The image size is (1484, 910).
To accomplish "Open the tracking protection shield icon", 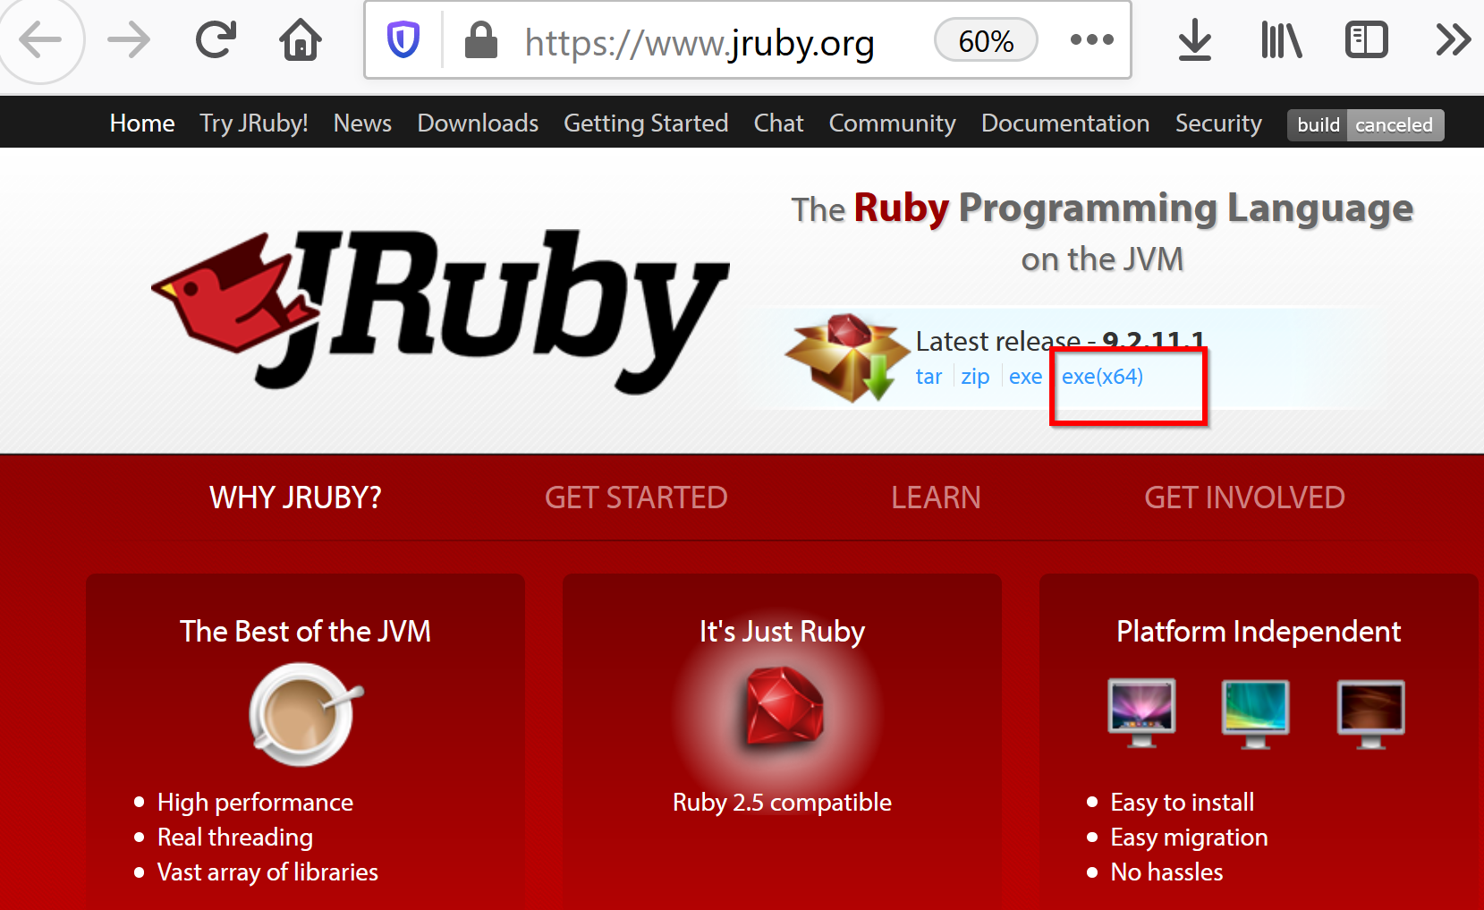I will [403, 40].
